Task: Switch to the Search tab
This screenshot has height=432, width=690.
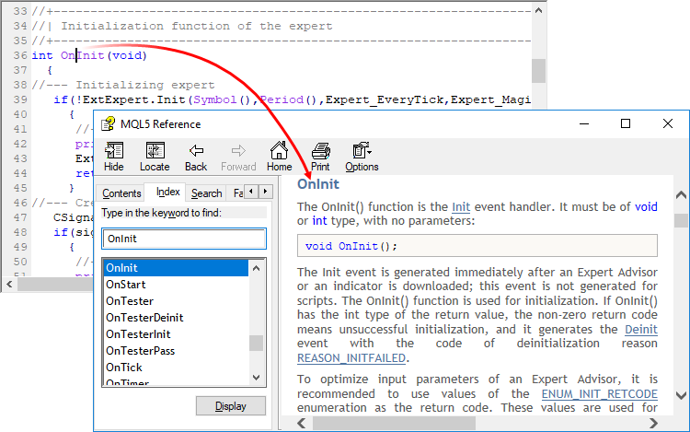Action: coord(206,193)
